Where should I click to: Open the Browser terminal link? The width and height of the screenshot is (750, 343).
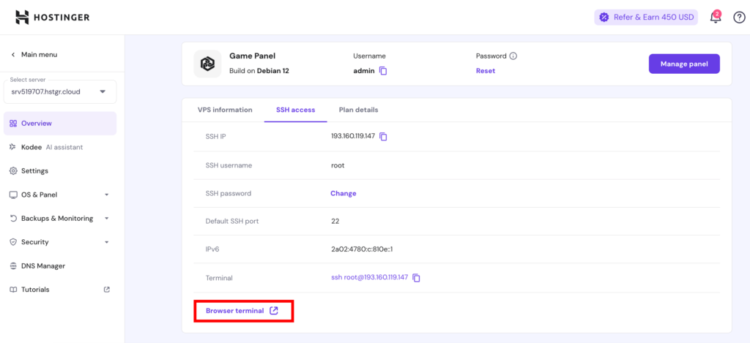[x=242, y=311]
